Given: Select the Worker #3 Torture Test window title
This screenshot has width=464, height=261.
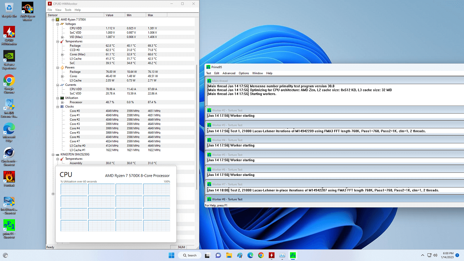Looking at the screenshot, I should pyautogui.click(x=227, y=125).
